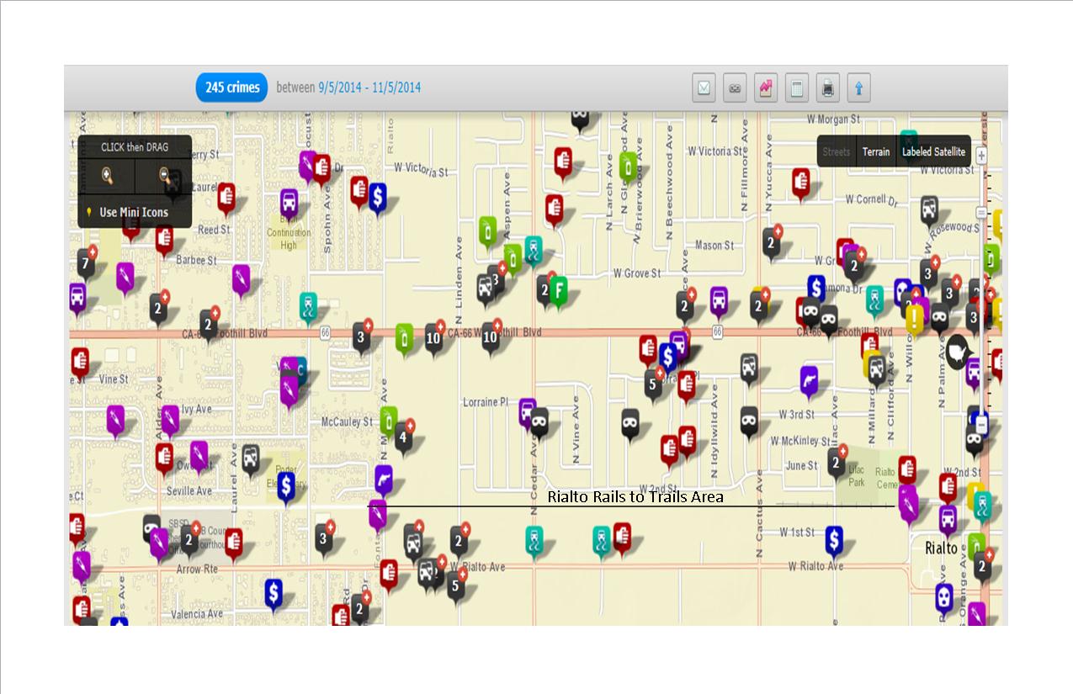Switch map view to Terrain

tap(875, 152)
